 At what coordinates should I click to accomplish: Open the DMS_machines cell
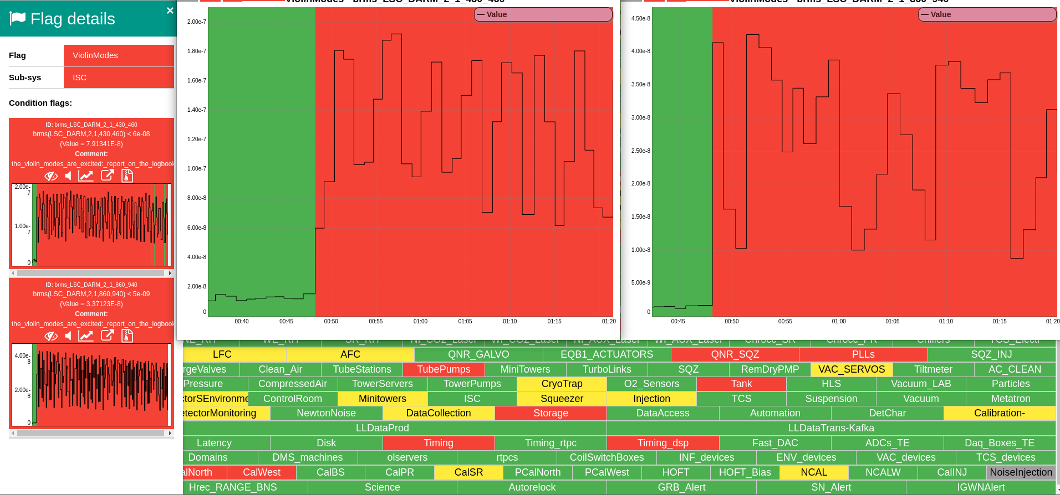(308, 457)
